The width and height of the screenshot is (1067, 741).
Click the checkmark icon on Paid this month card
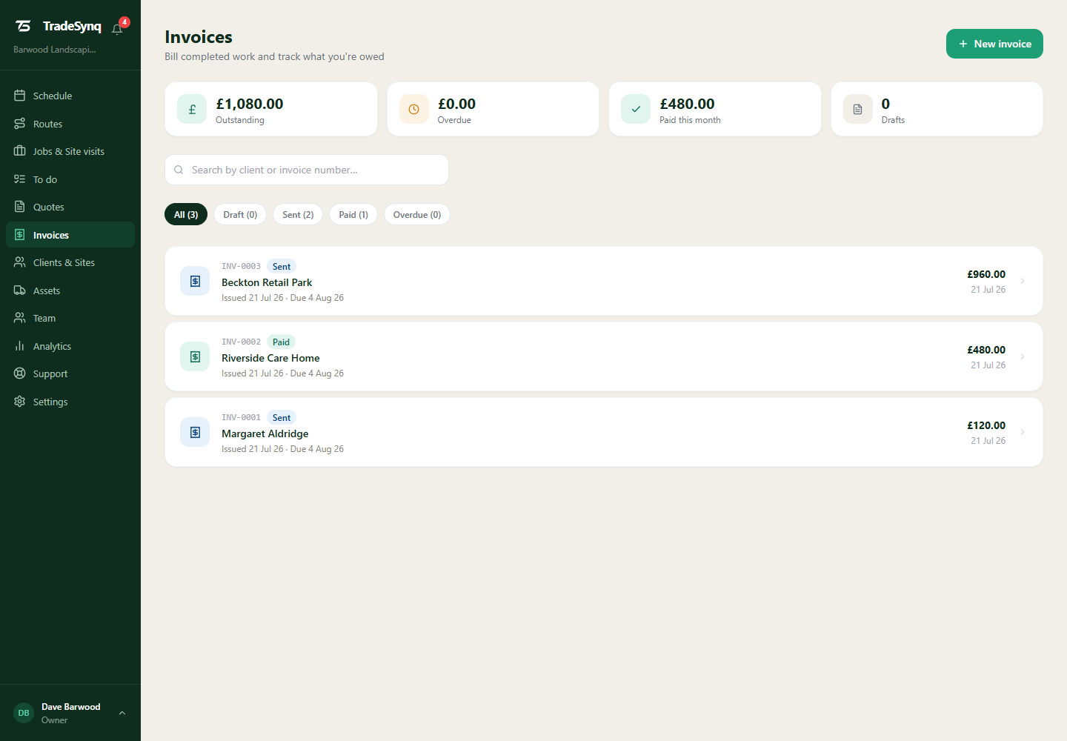636,109
